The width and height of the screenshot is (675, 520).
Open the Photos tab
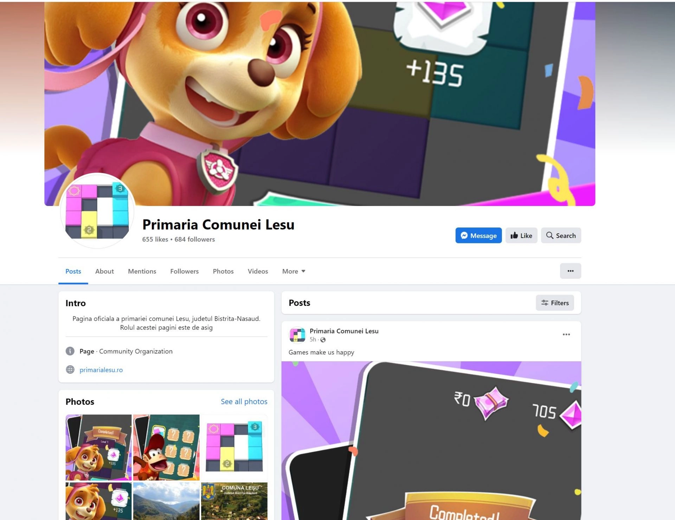223,271
